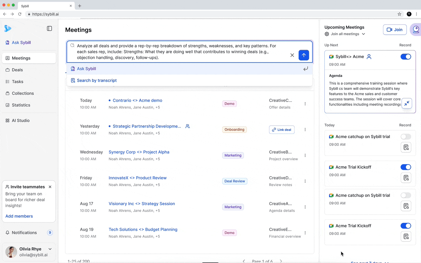Click the person icon beside Sybill<> Acme
The height and width of the screenshot is (263, 421).
369,57
